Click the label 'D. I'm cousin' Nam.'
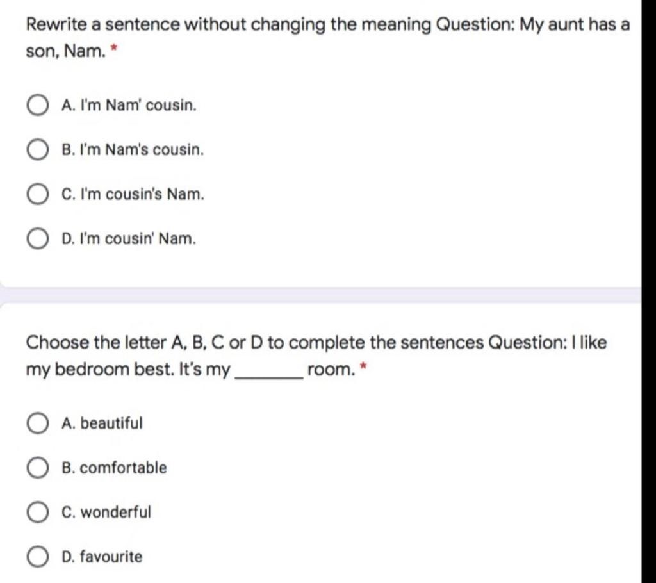The height and width of the screenshot is (583, 656). click(x=128, y=238)
